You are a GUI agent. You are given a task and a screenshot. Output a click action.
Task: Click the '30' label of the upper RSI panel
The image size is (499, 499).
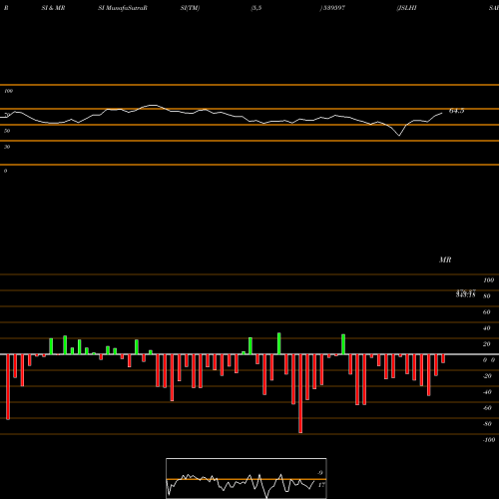[7, 147]
